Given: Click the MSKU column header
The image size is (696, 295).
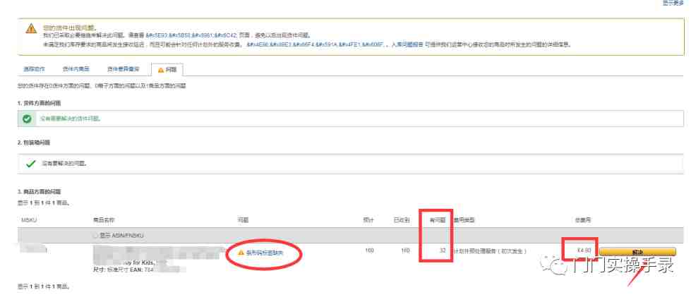Looking at the screenshot, I should [x=28, y=220].
